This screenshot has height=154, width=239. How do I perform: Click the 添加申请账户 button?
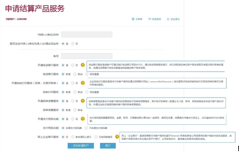pos(81,145)
